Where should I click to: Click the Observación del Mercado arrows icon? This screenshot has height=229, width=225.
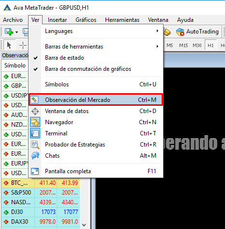[34, 100]
